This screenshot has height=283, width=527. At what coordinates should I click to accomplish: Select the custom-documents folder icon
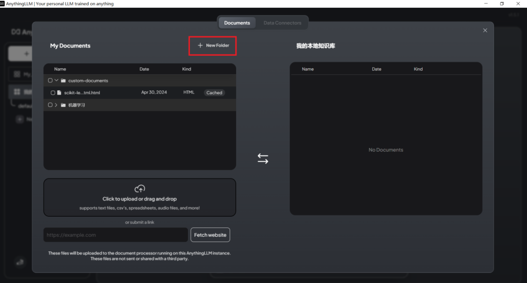click(63, 81)
